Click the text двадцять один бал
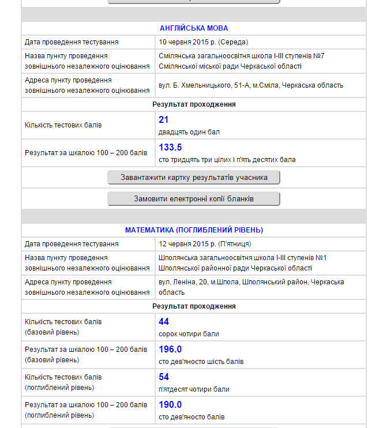 point(189,132)
